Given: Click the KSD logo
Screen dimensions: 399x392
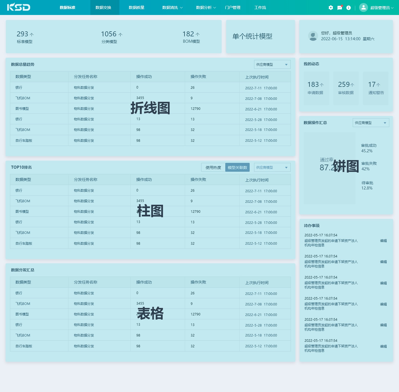Looking at the screenshot, I should pyautogui.click(x=19, y=7).
